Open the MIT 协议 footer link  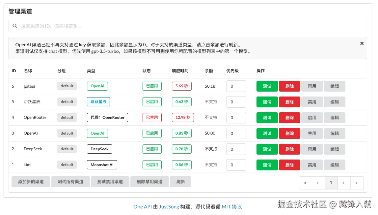232,207
